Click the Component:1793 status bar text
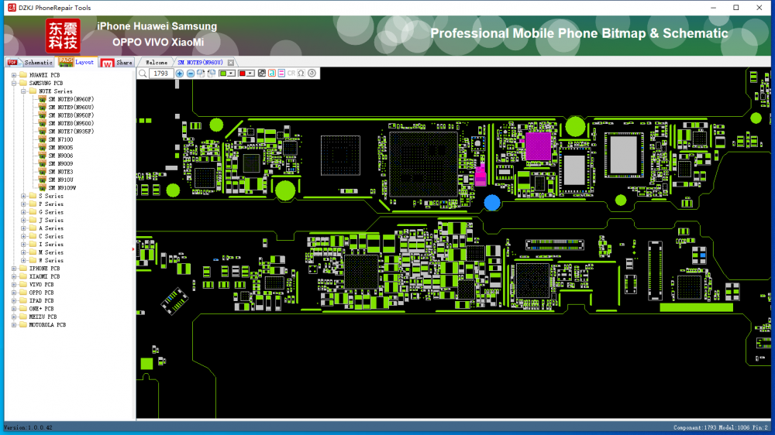This screenshot has height=435, width=775. 694,427
